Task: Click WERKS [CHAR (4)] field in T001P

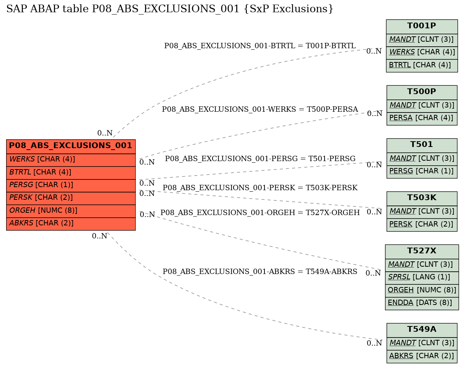Action: click(422, 53)
